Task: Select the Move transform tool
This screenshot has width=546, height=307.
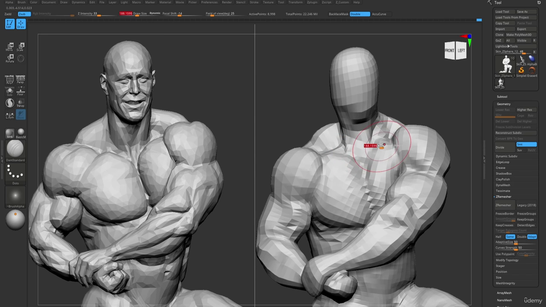Action: coord(9,47)
